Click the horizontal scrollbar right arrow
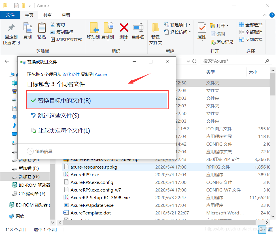The image size is (276, 234). [267, 223]
